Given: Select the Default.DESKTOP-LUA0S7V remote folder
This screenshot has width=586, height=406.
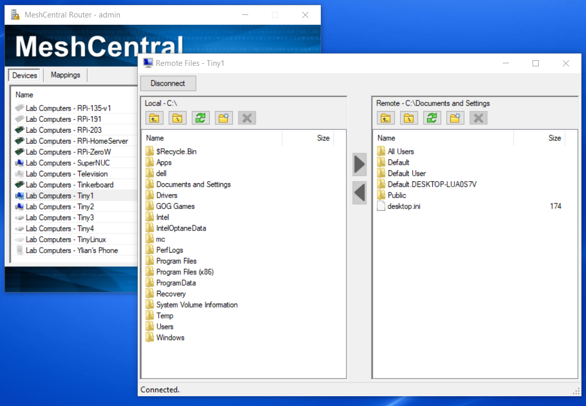Looking at the screenshot, I should point(427,185).
